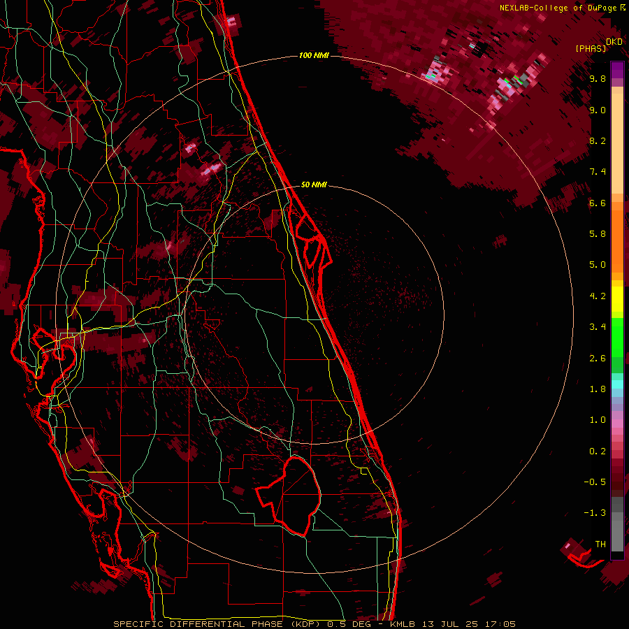
Task: Click the TH threshold label
Action: (x=600, y=544)
